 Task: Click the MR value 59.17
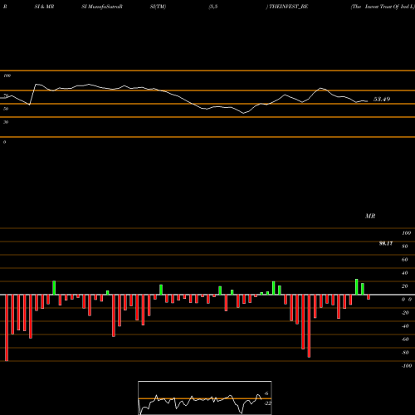click(386, 243)
